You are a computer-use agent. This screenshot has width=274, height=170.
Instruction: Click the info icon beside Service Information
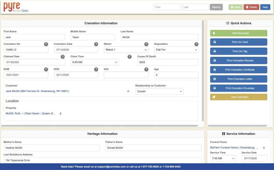pyautogui.click(x=224, y=134)
